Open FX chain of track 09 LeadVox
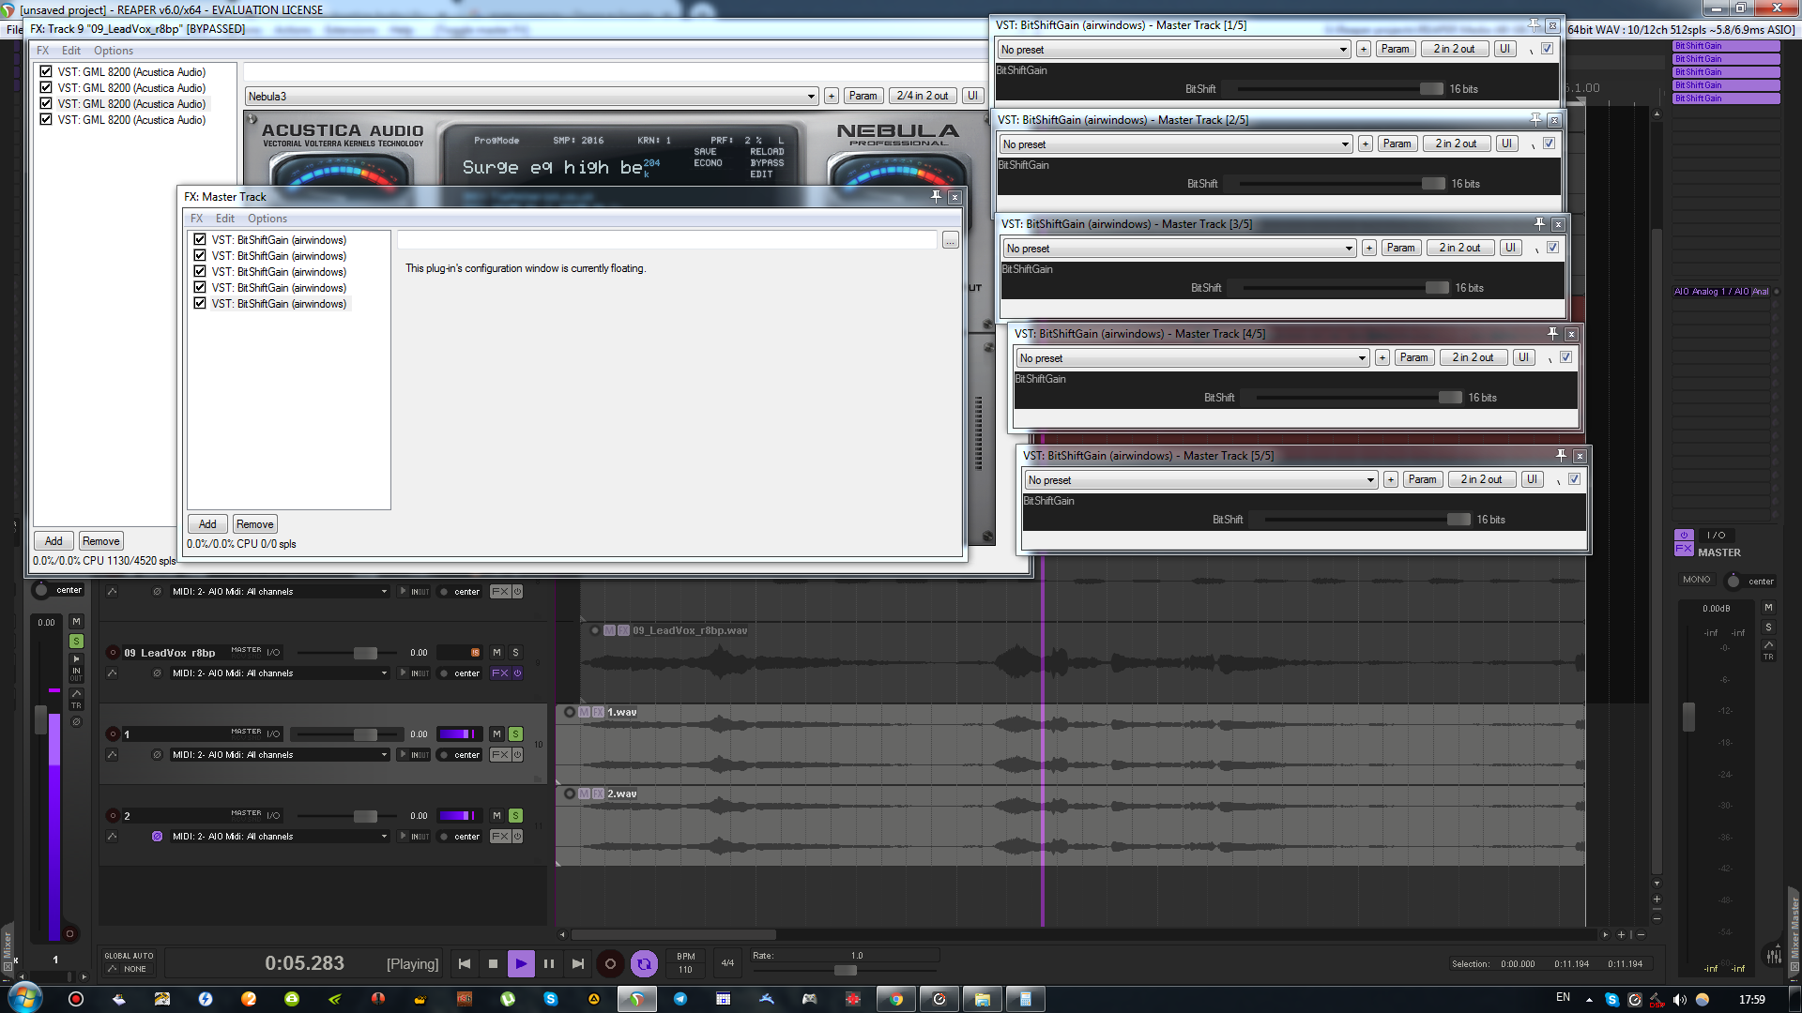The image size is (1802, 1013). click(x=499, y=673)
